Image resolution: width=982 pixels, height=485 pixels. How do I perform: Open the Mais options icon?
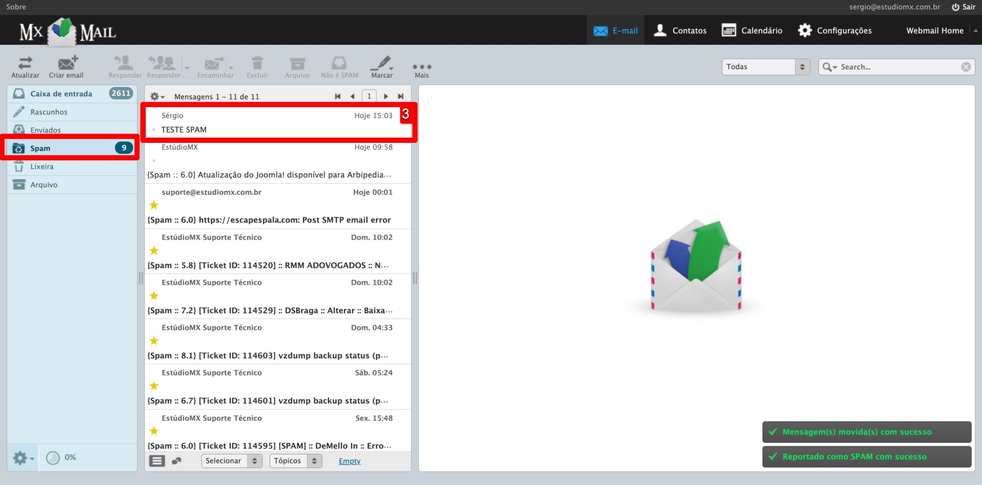pos(422,66)
